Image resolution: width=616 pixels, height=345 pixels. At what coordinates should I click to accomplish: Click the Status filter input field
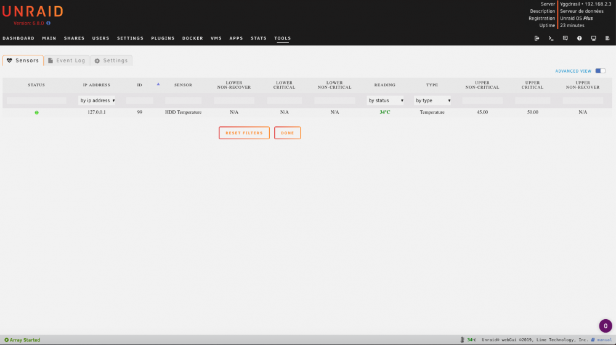(36, 100)
